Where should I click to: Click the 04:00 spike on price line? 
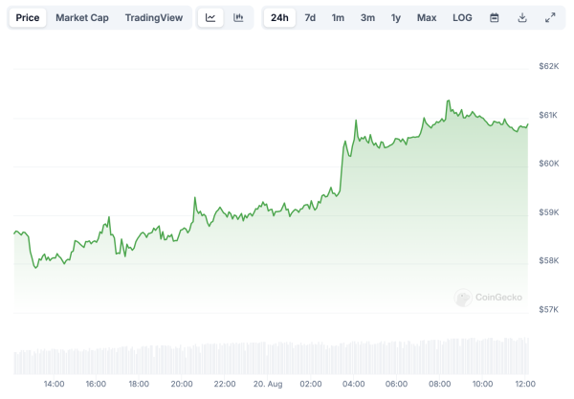356,121
